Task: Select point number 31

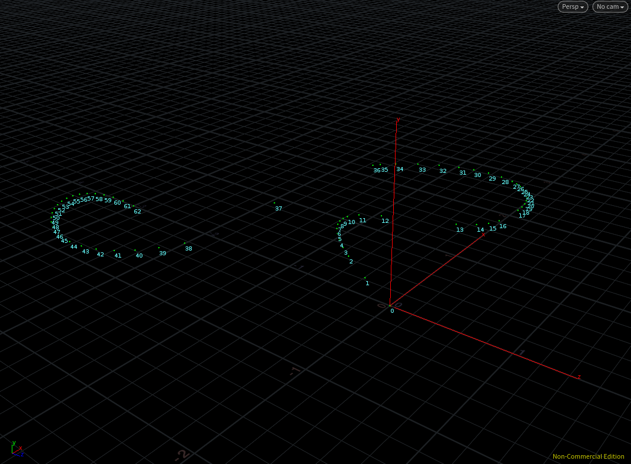Action: pos(463,172)
